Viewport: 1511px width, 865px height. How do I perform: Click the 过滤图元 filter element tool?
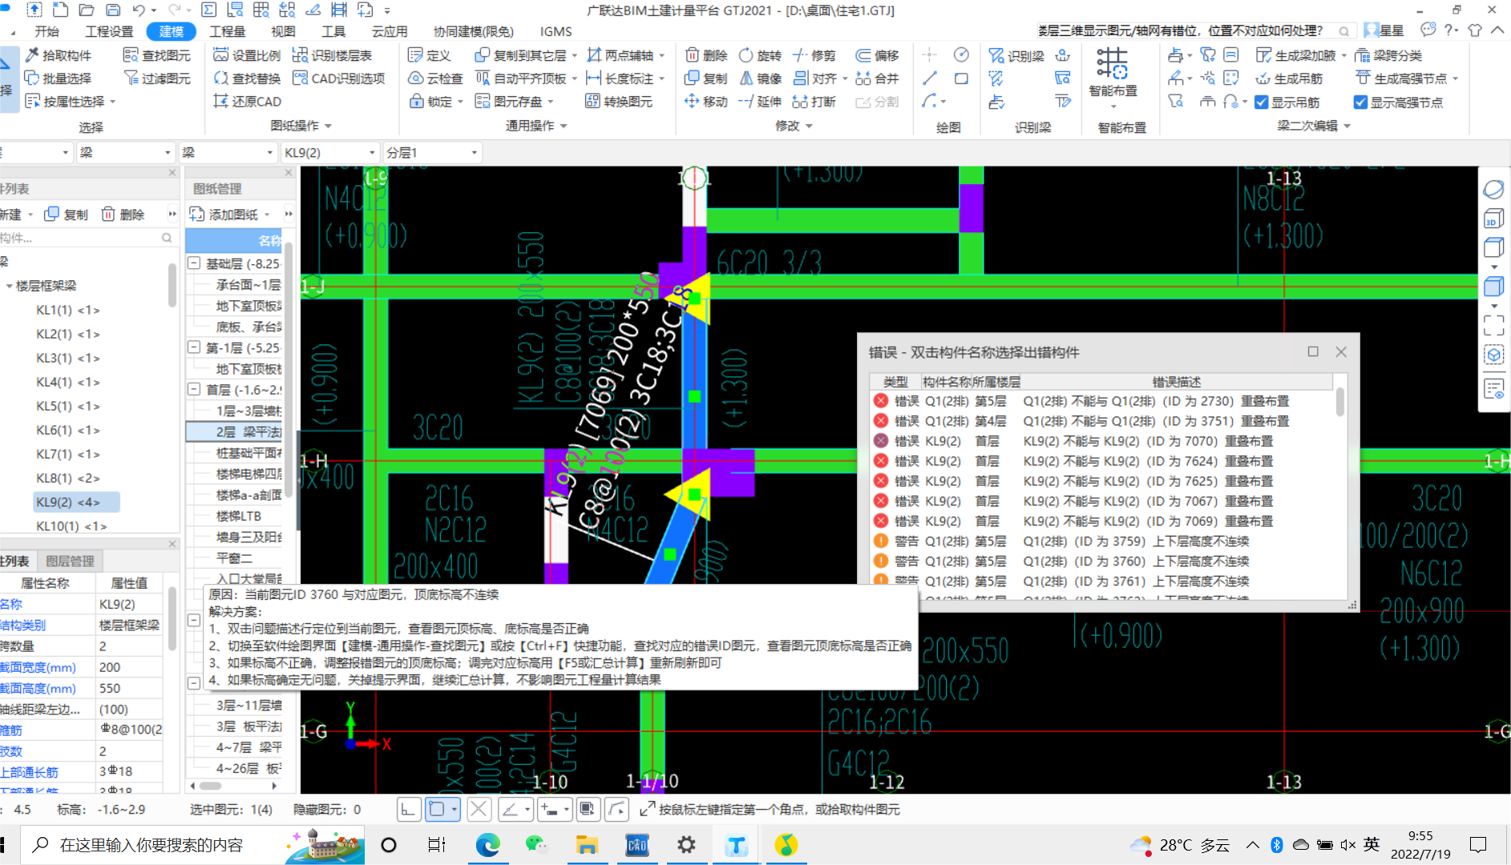[x=157, y=78]
